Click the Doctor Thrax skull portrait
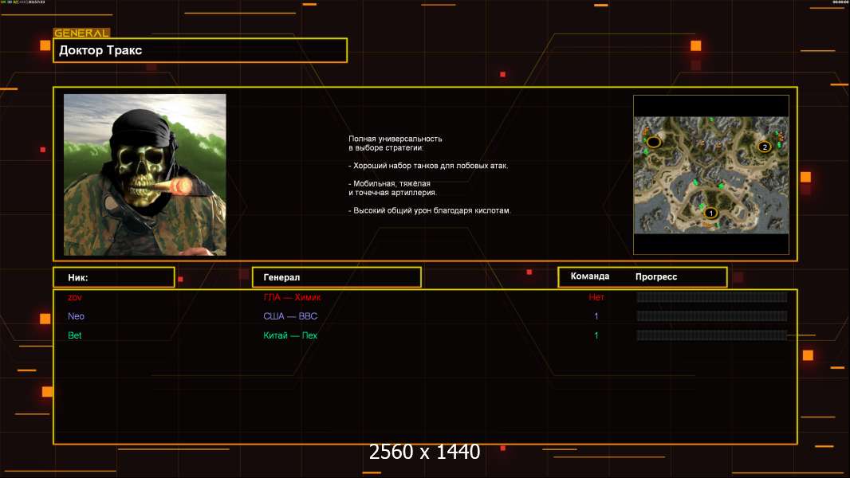 click(x=144, y=174)
